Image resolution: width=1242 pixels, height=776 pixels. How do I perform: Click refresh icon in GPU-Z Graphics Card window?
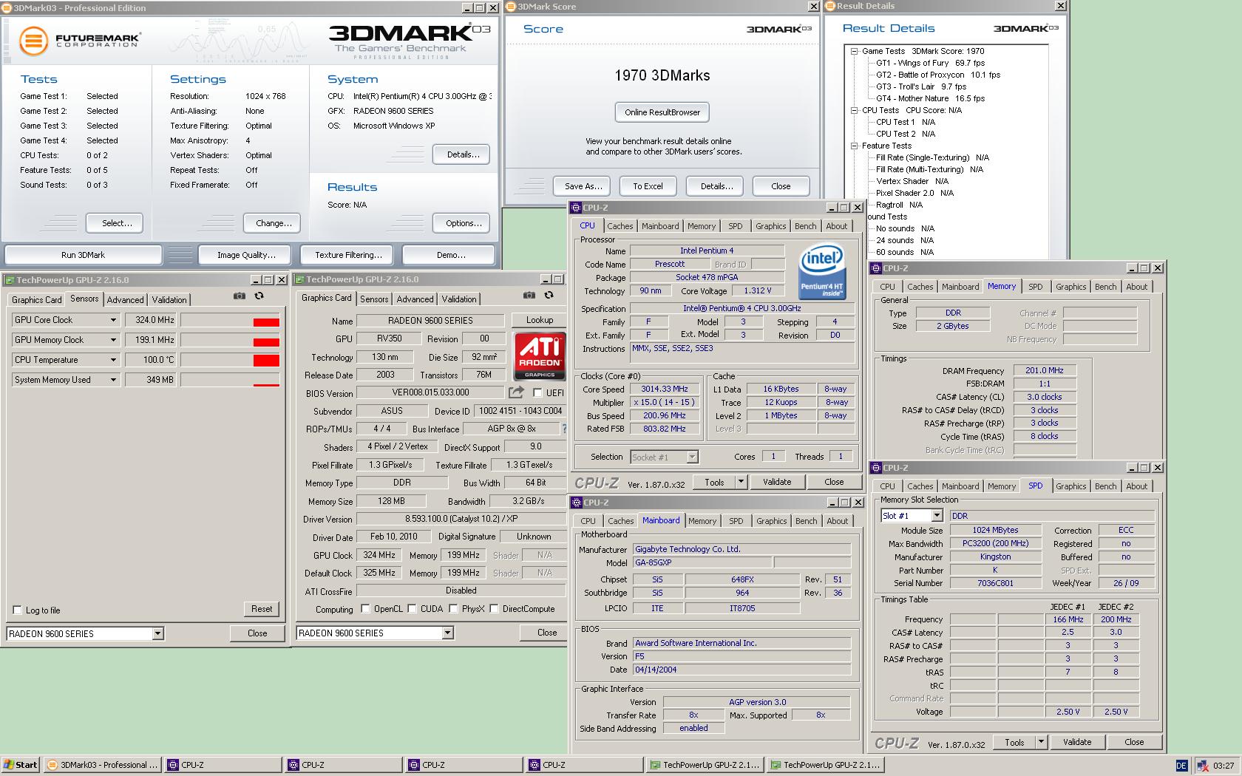pyautogui.click(x=549, y=295)
